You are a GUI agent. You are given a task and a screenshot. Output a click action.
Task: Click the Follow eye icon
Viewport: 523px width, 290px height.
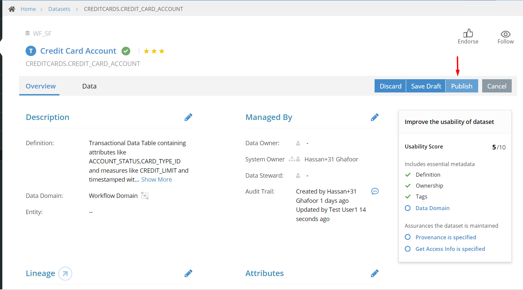(505, 34)
